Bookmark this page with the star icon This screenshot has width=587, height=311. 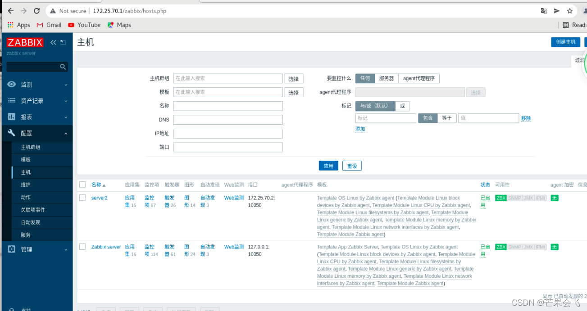(570, 11)
